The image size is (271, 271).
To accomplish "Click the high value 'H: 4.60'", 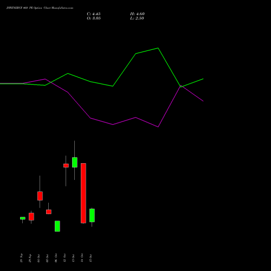I will pyautogui.click(x=137, y=14).
